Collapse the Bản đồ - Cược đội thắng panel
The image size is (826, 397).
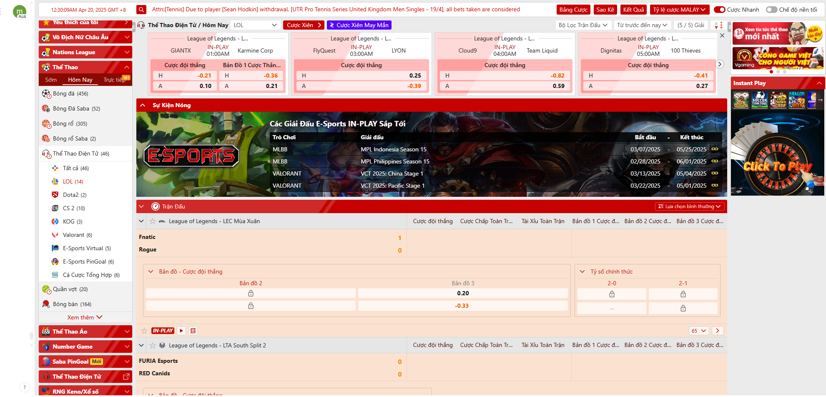[151, 271]
